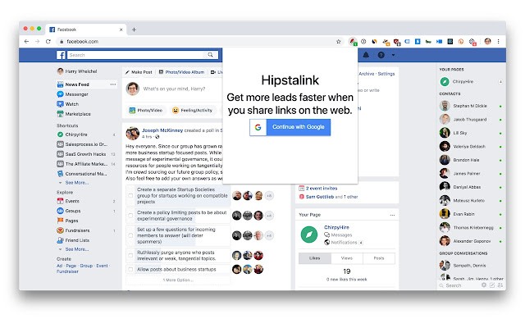Click Continue with Google button
This screenshot has width=525, height=328.
pyautogui.click(x=290, y=127)
